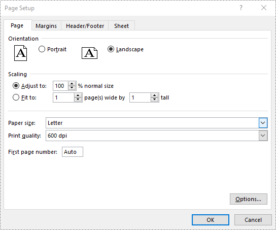Click the portrait page orientation icon
This screenshot has height=230, width=276.
(x=21, y=53)
